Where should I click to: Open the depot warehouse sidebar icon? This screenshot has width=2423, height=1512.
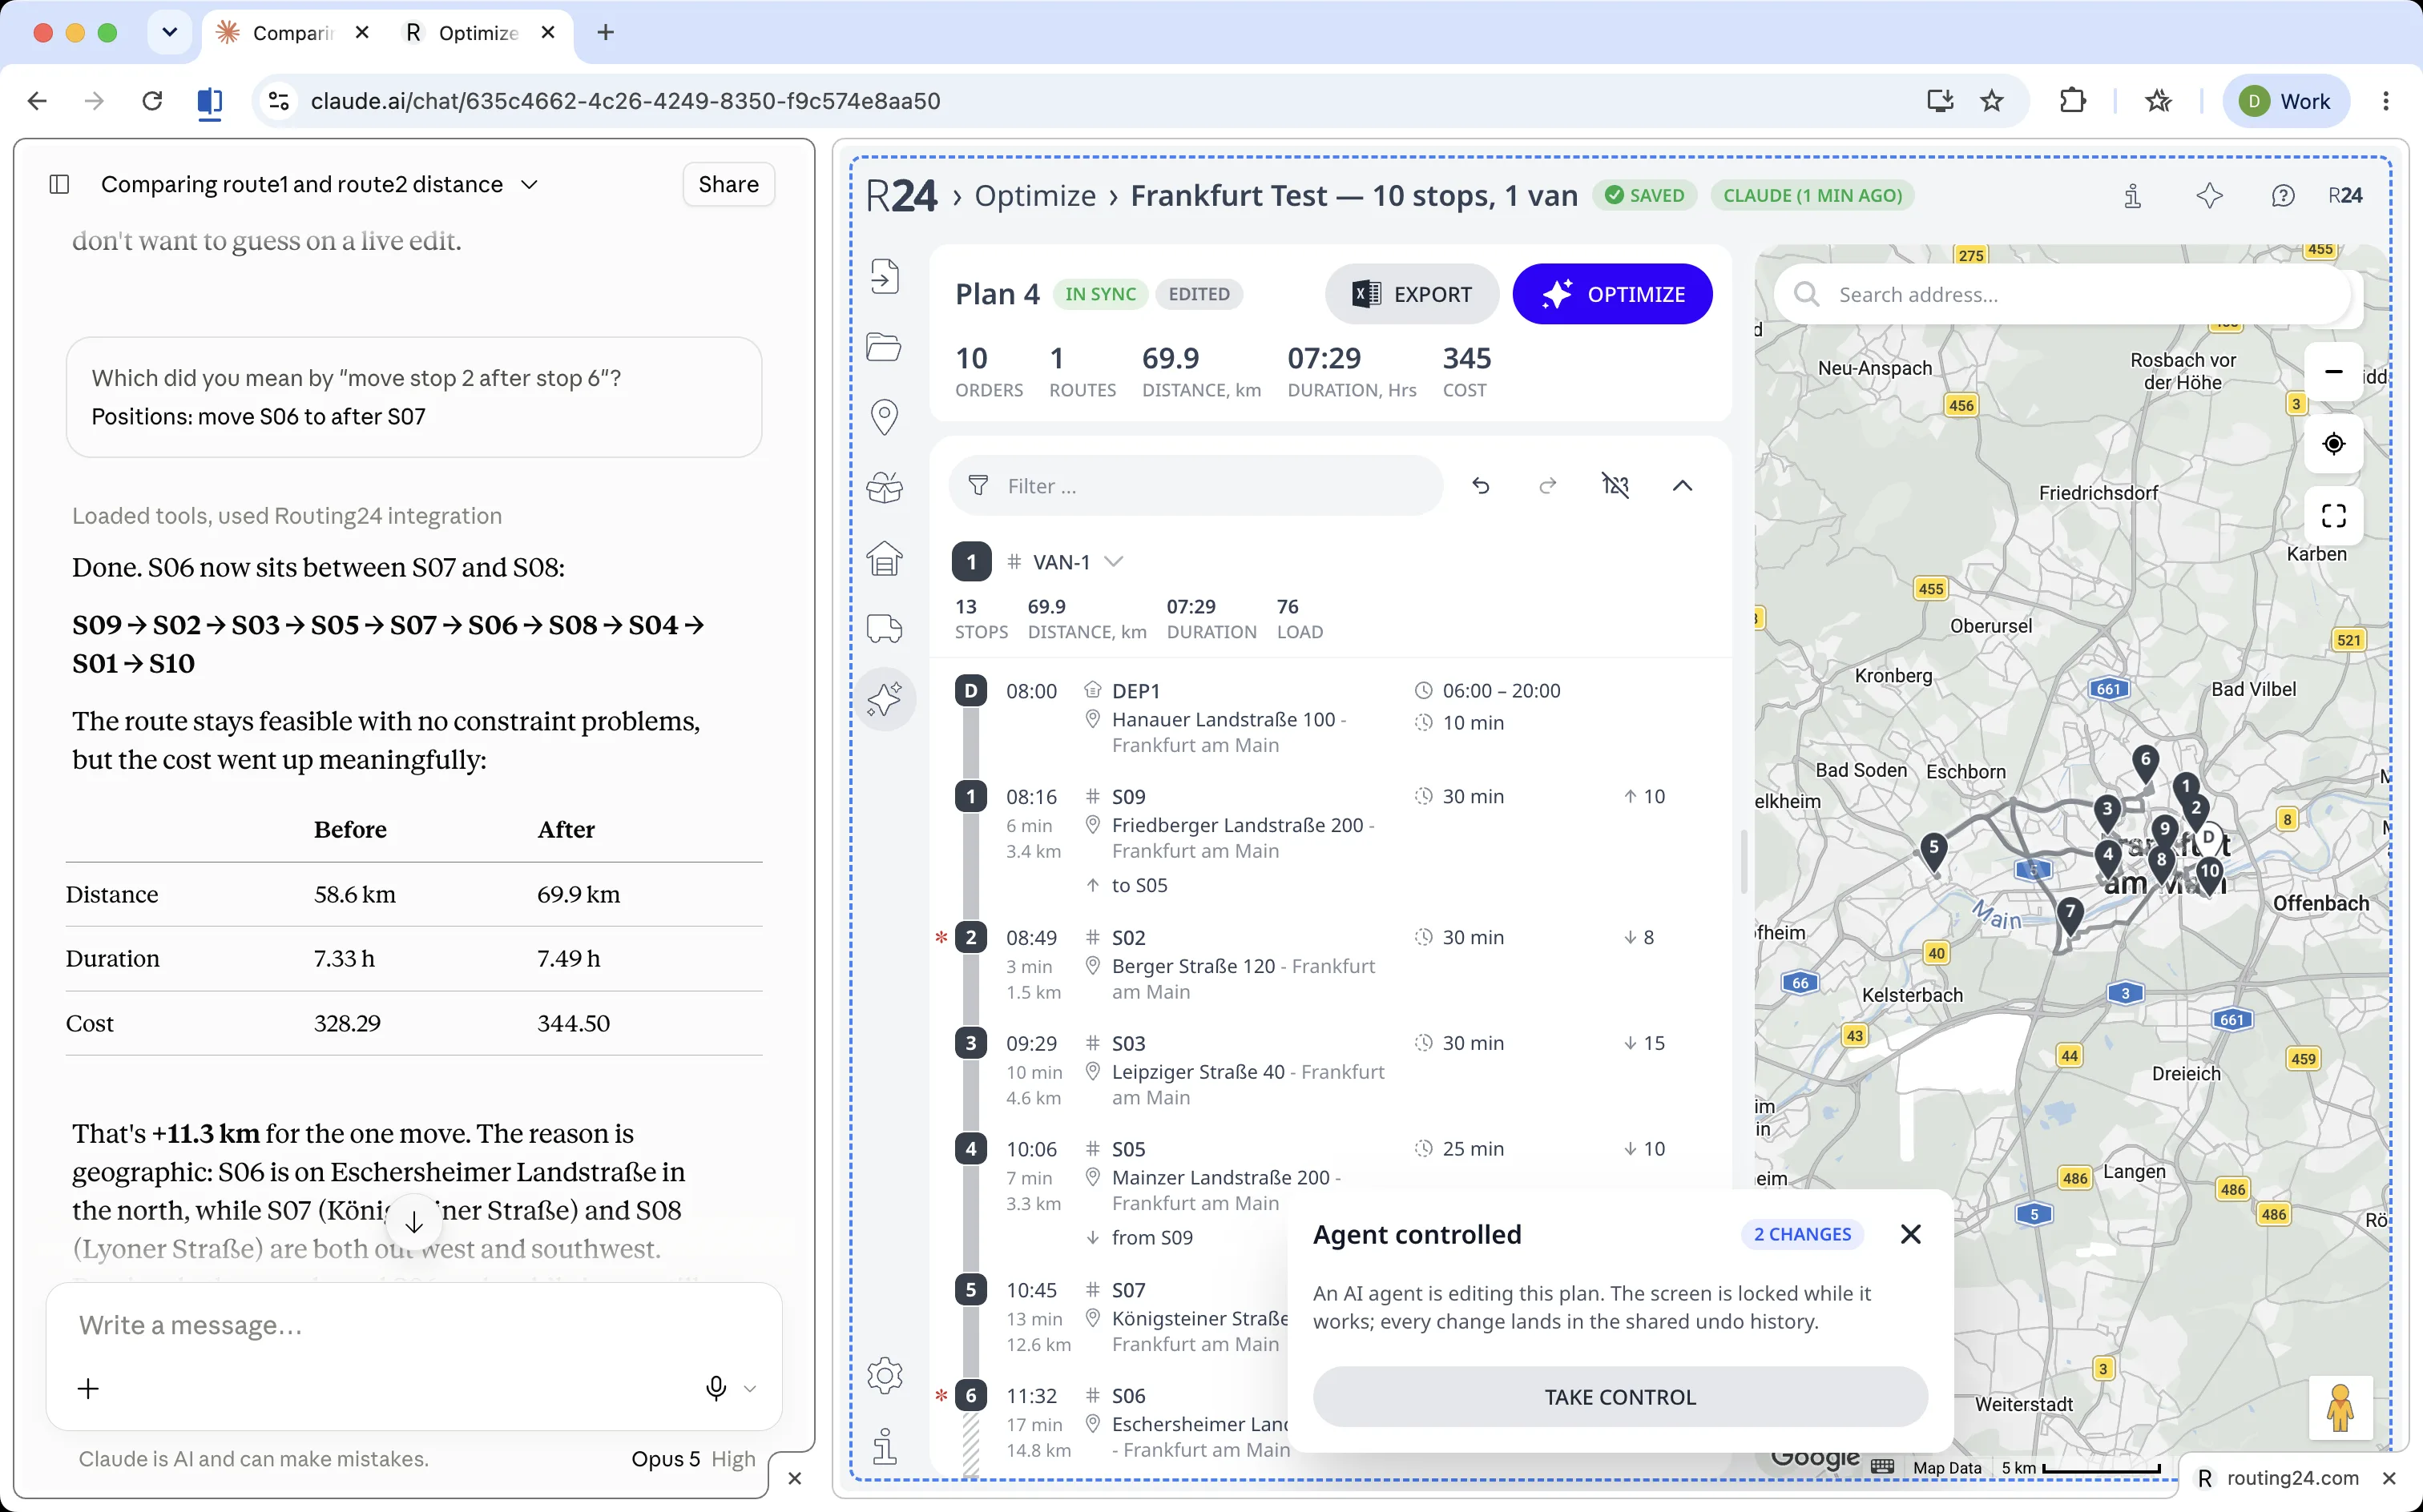(885, 558)
